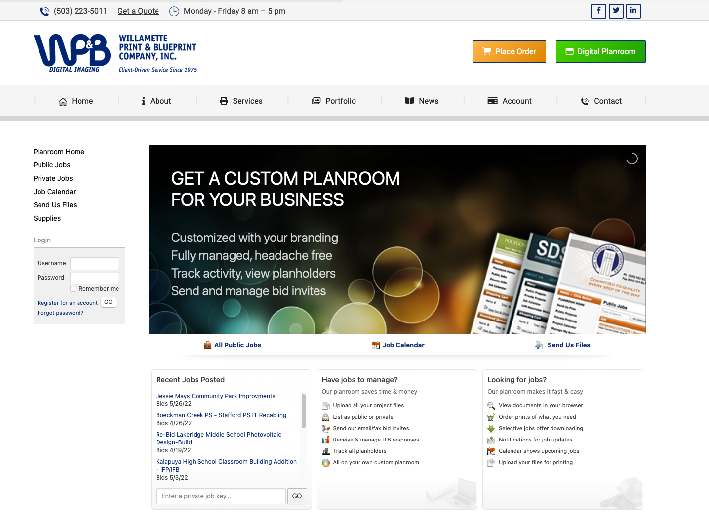
Task: Click the magnifier icon for View documents
Action: click(491, 406)
